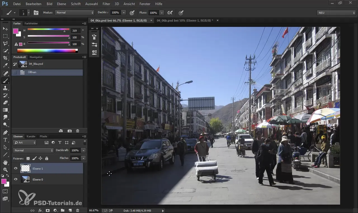The width and height of the screenshot is (358, 213).
Task: Toggle lock all padlock
Action: click(46, 158)
